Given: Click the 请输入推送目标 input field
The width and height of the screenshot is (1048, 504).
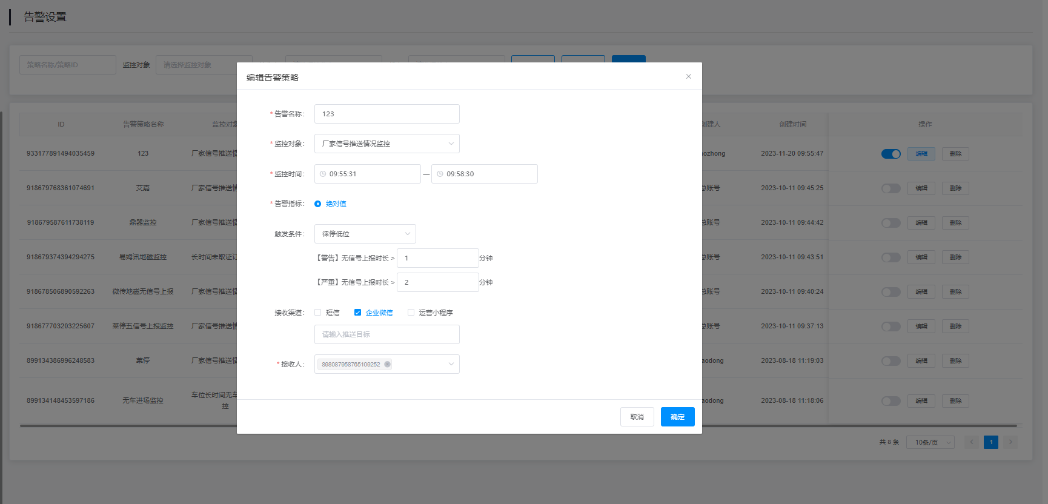Looking at the screenshot, I should click(x=386, y=334).
